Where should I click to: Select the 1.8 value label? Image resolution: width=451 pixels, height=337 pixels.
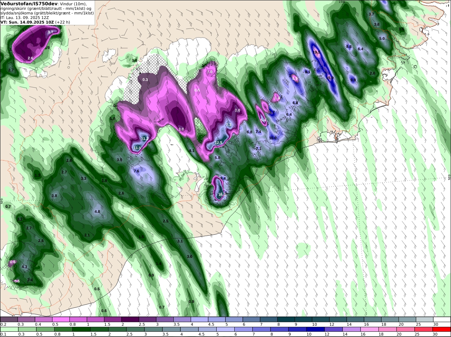(x=104, y=181)
